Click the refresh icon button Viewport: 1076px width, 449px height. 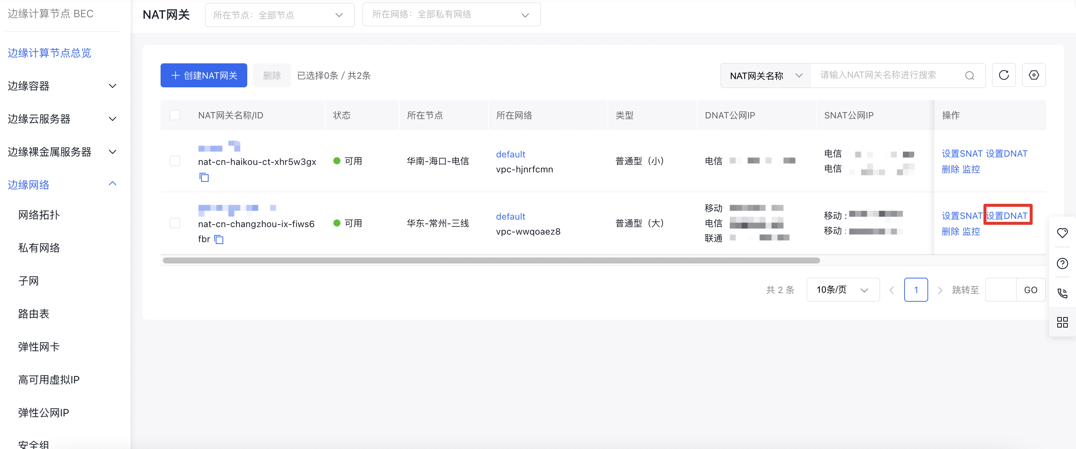[1003, 75]
